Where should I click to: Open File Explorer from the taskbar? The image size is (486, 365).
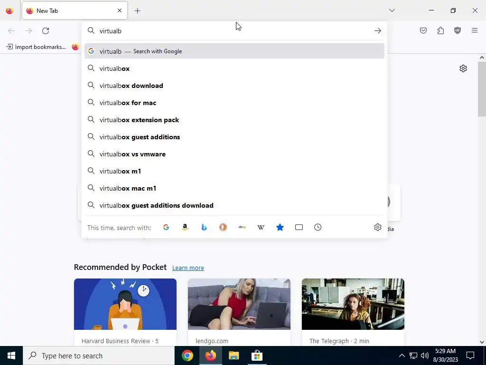(x=234, y=355)
